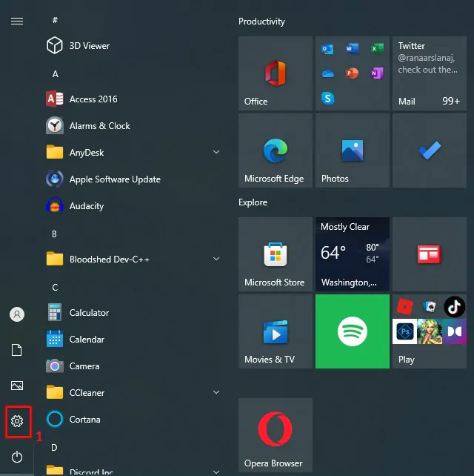Open Solitaire cards in Play tile
The width and height of the screenshot is (474, 476).
(430, 307)
